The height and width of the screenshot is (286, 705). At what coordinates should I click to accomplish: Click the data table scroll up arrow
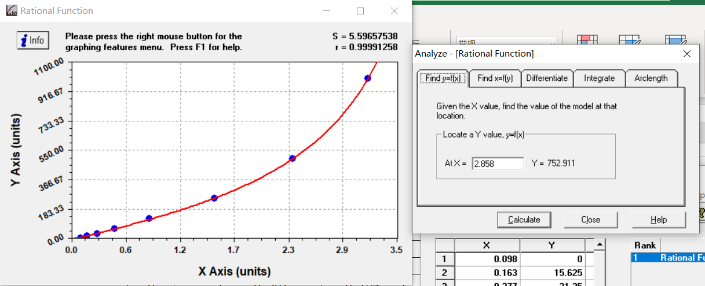tap(601, 245)
